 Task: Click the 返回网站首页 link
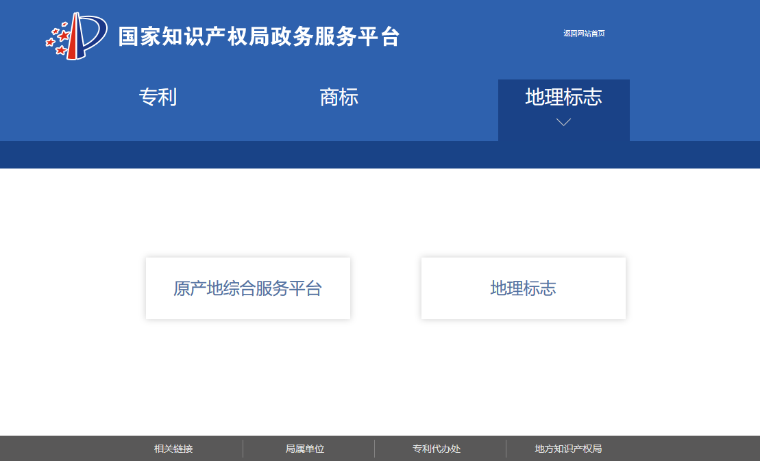(584, 33)
